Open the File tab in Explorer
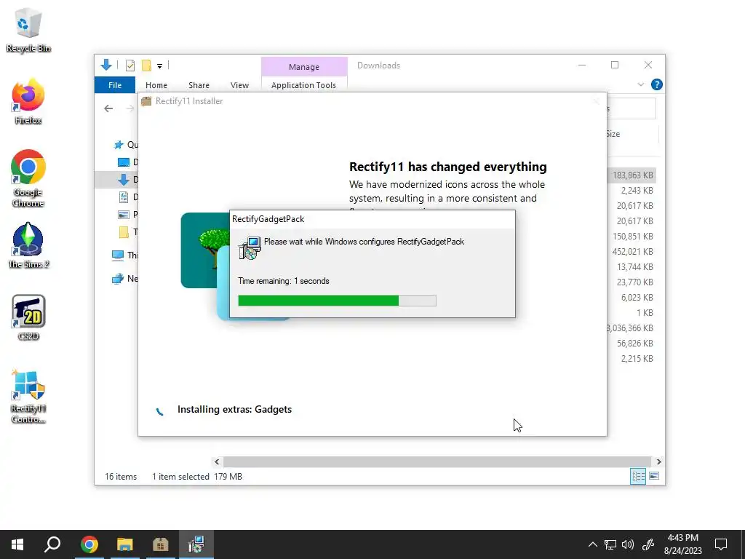Screen dimensions: 745x559 coord(115,85)
